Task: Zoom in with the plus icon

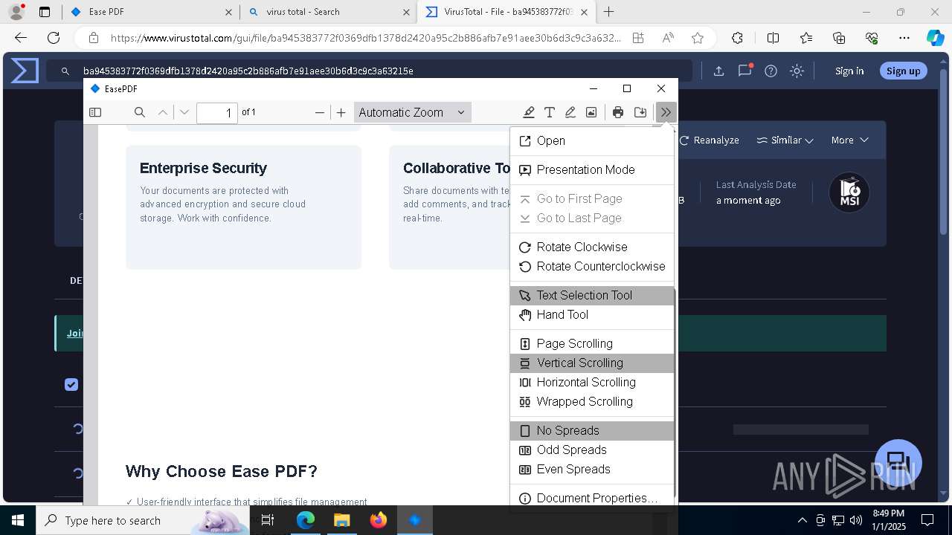Action: tap(341, 112)
